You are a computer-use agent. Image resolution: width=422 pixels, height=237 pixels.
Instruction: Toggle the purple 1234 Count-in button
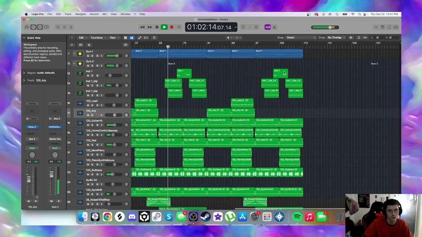[268, 27]
